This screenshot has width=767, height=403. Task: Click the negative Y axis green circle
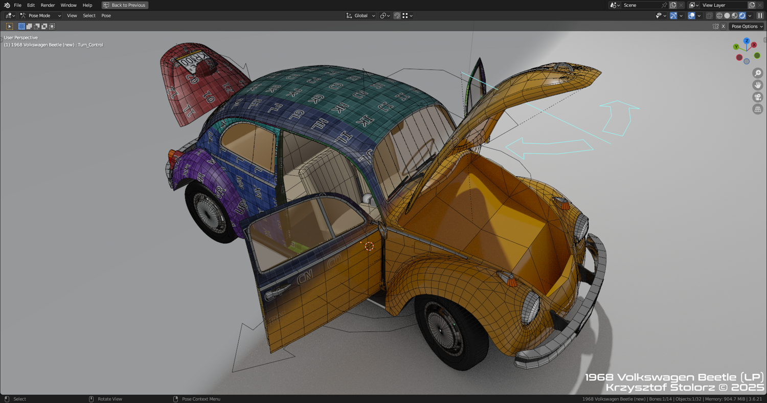[x=757, y=55]
